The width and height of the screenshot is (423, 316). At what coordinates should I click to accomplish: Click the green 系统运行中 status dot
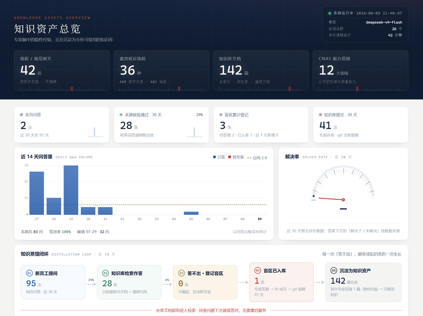pyautogui.click(x=329, y=13)
